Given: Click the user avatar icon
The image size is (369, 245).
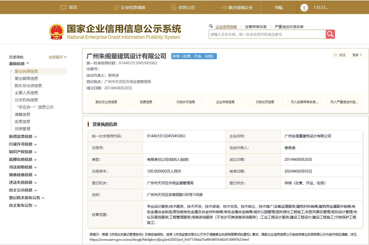Looking at the screenshot, I should pyautogui.click(x=304, y=8).
